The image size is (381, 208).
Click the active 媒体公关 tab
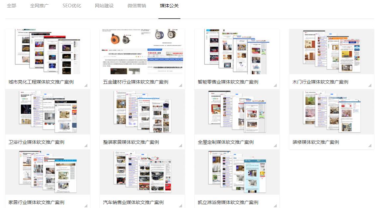click(x=169, y=5)
